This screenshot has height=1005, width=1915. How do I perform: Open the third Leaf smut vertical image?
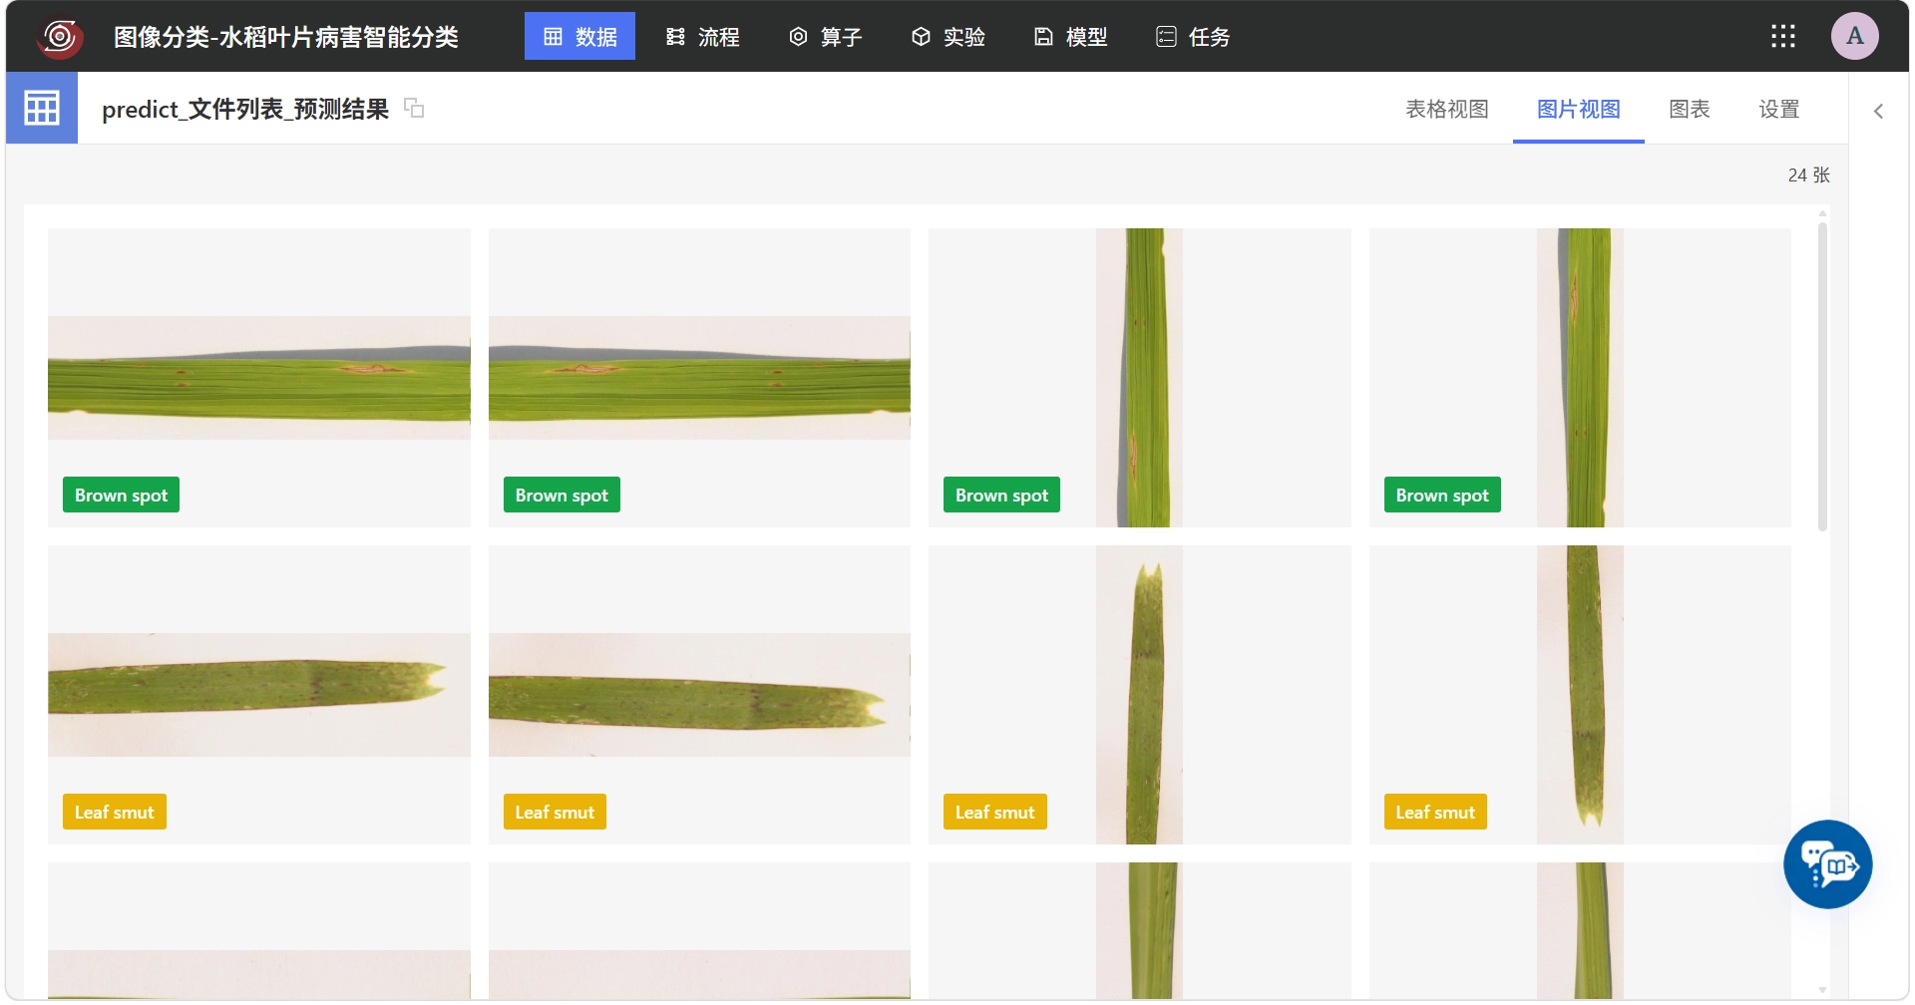click(x=1139, y=695)
